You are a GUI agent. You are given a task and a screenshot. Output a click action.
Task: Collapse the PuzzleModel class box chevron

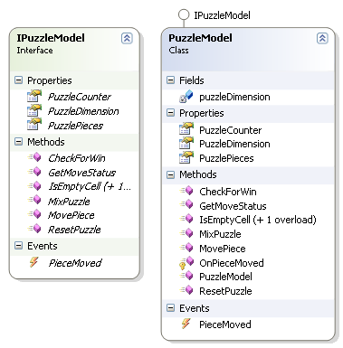point(322,38)
